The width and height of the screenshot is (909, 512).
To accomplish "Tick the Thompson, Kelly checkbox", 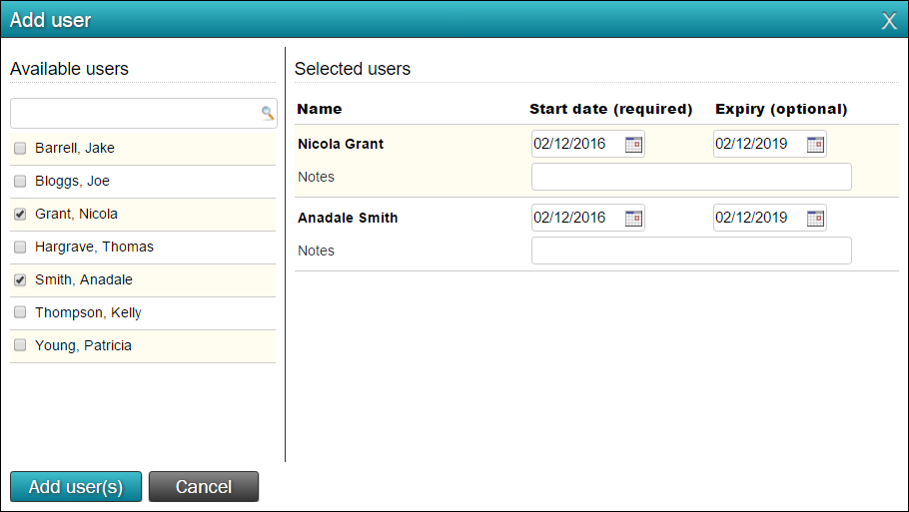I will 20,312.
